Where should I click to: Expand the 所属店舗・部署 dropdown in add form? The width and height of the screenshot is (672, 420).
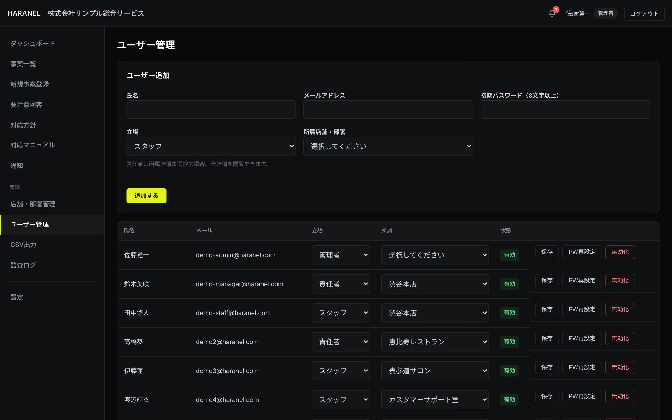coord(388,146)
